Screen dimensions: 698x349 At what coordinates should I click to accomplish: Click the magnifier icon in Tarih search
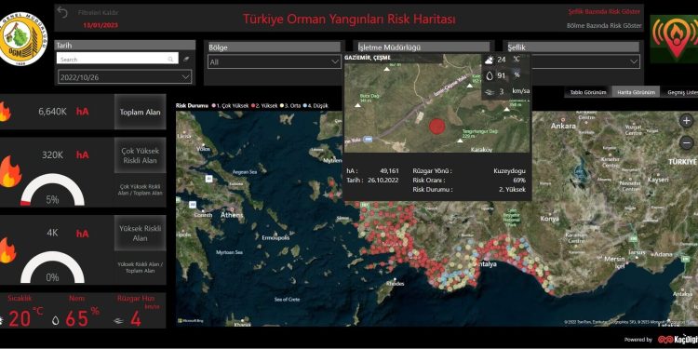click(170, 59)
